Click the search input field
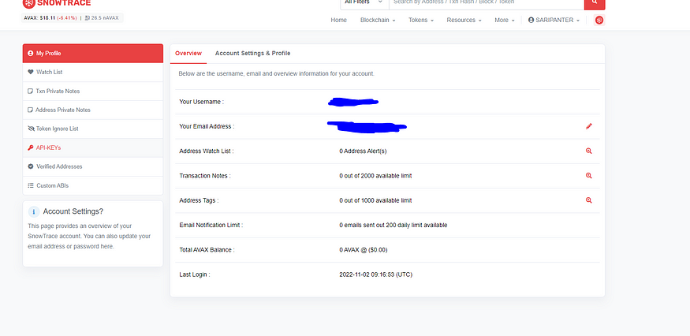The width and height of the screenshot is (690, 336). point(487,3)
